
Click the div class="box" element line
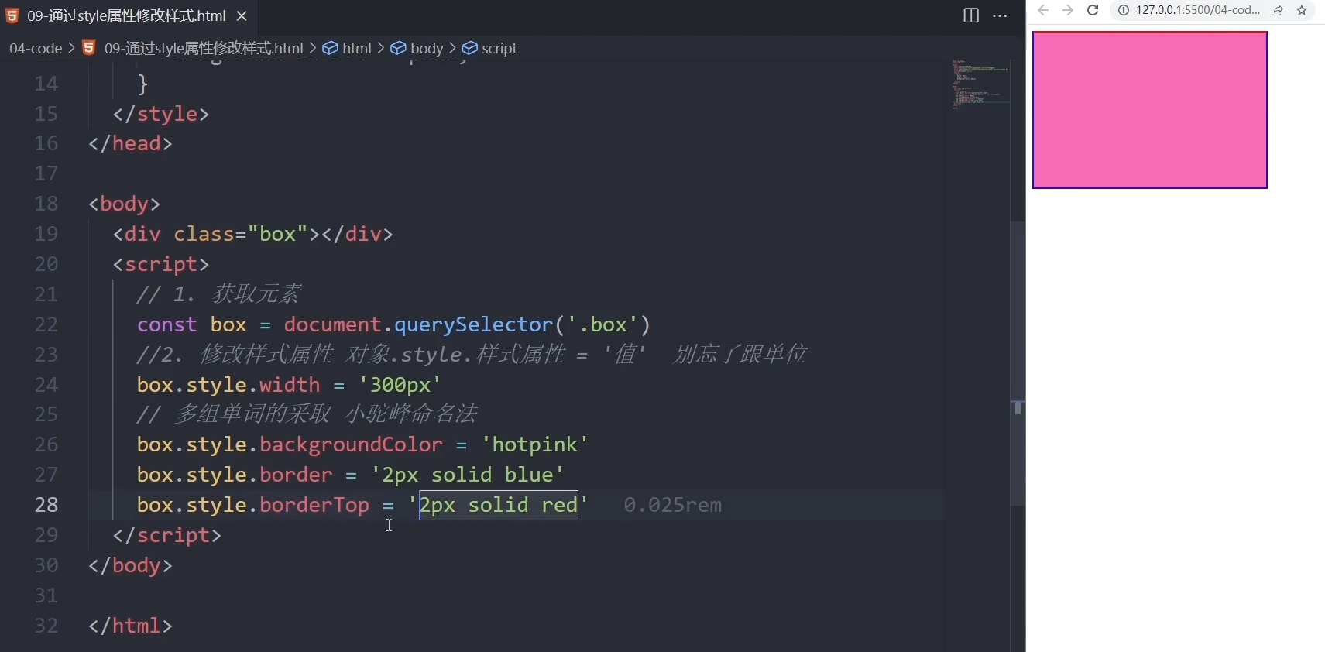coord(252,234)
